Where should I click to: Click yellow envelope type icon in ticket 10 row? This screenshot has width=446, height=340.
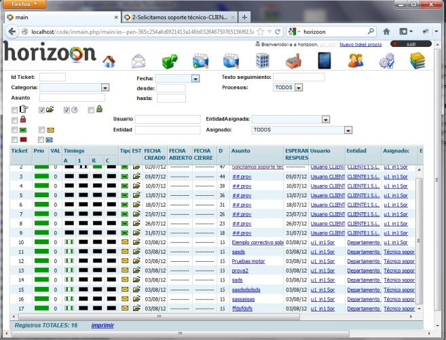[125, 242]
